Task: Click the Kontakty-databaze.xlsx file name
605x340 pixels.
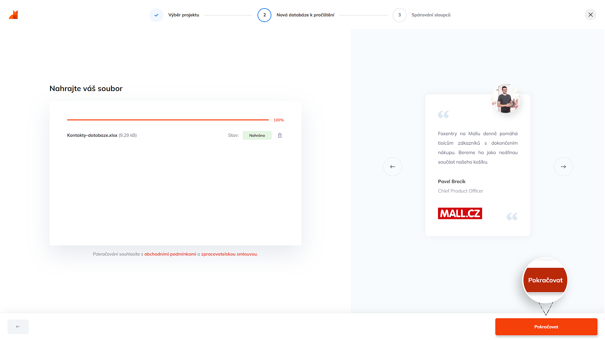Action: [x=92, y=135]
